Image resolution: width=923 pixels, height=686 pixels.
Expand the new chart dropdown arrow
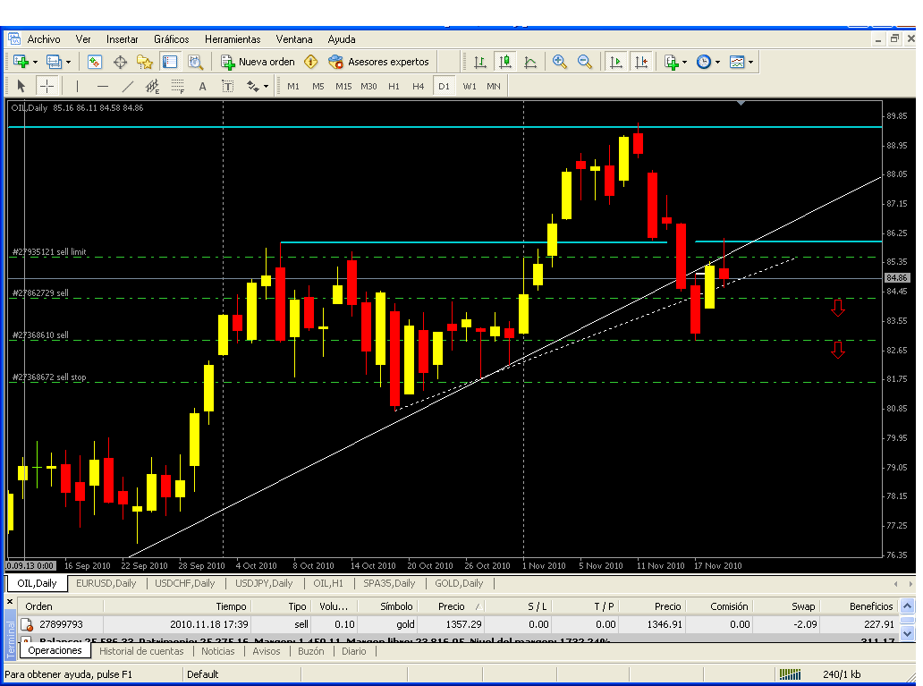coord(35,62)
